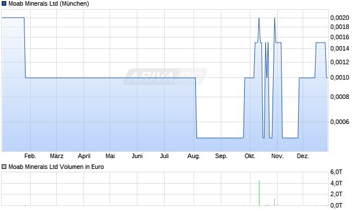Click the 'Sep.' month label

tap(221, 156)
